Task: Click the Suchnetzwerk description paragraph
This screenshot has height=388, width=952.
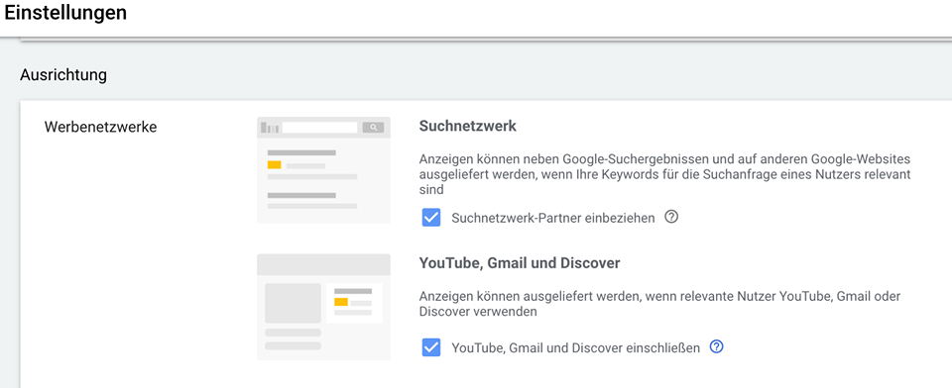Action: (664, 174)
